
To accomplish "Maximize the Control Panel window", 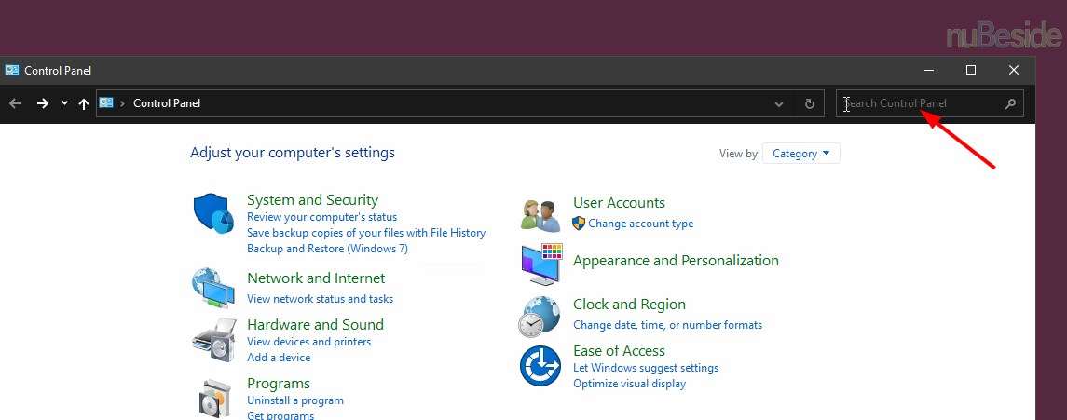I will [971, 70].
